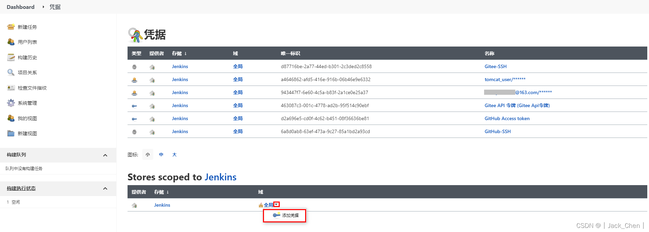The image size is (649, 232).
Task: Sort credentials table by 存储 column
Action: 179,53
